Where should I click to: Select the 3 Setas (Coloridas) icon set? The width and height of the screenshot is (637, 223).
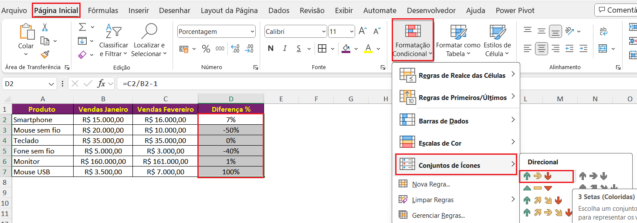pyautogui.click(x=537, y=176)
